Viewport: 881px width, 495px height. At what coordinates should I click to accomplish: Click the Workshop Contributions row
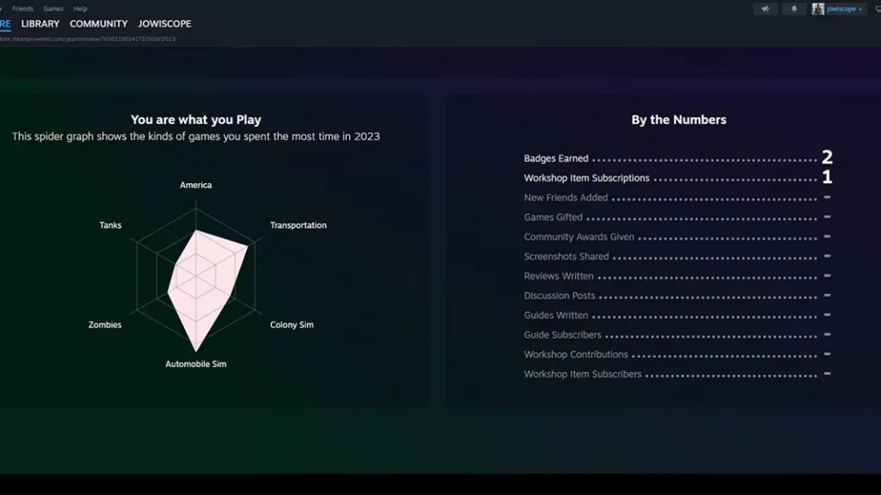(x=678, y=355)
